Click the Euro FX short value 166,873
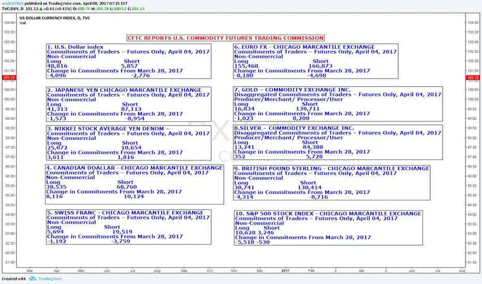Viewport: 482px width, 284px height. pyautogui.click(x=321, y=66)
